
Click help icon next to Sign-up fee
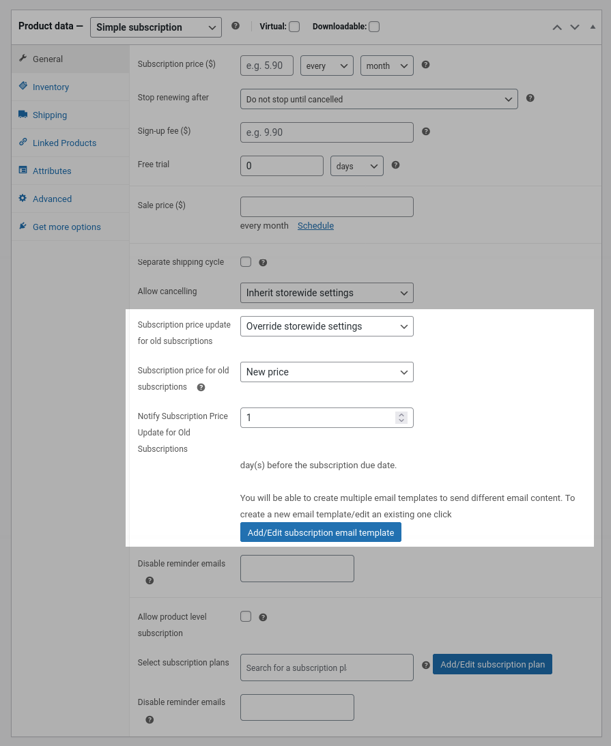coord(425,132)
